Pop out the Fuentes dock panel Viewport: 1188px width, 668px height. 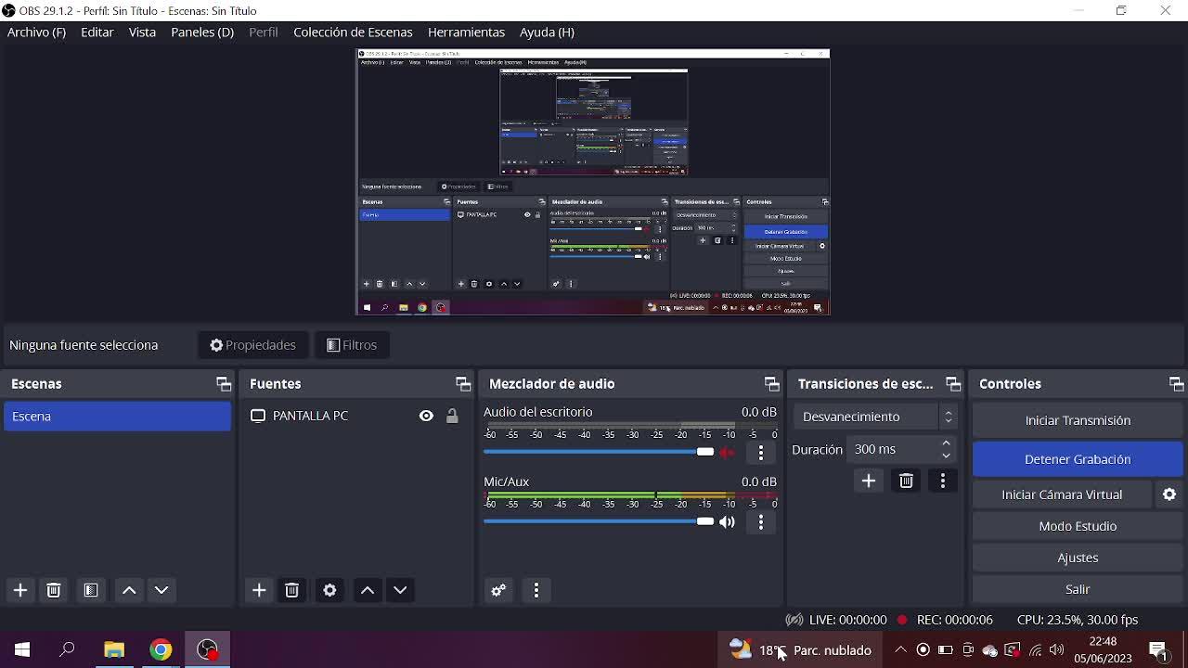(x=463, y=384)
